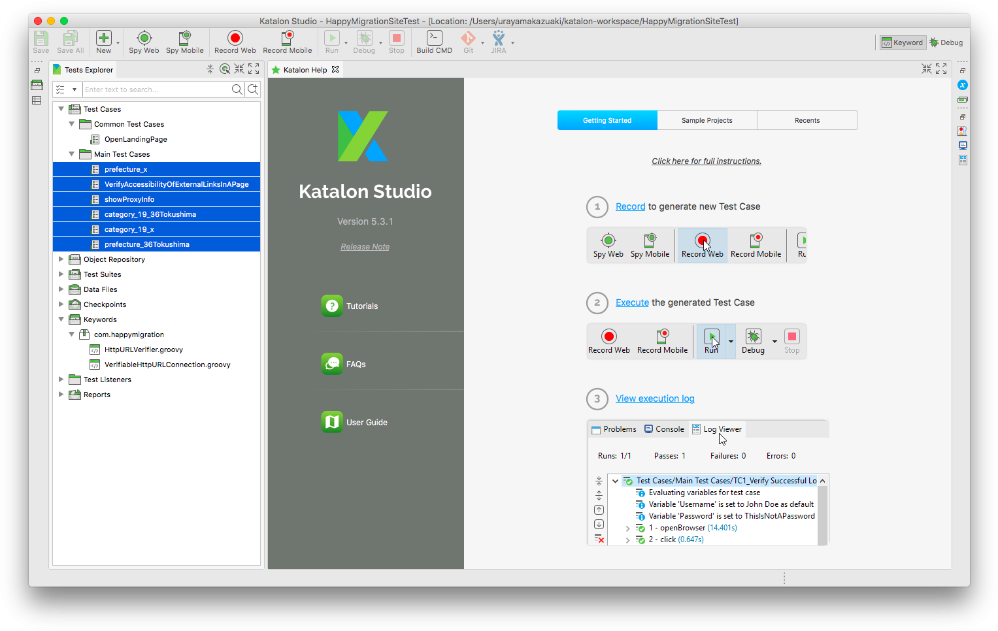
Task: Open the User Guide map icon
Action: click(x=332, y=422)
